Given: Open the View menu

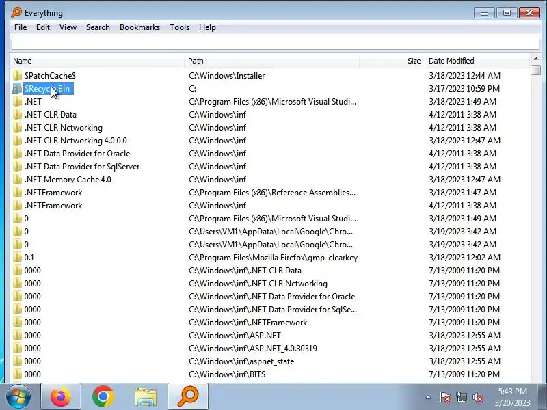Looking at the screenshot, I should (68, 27).
